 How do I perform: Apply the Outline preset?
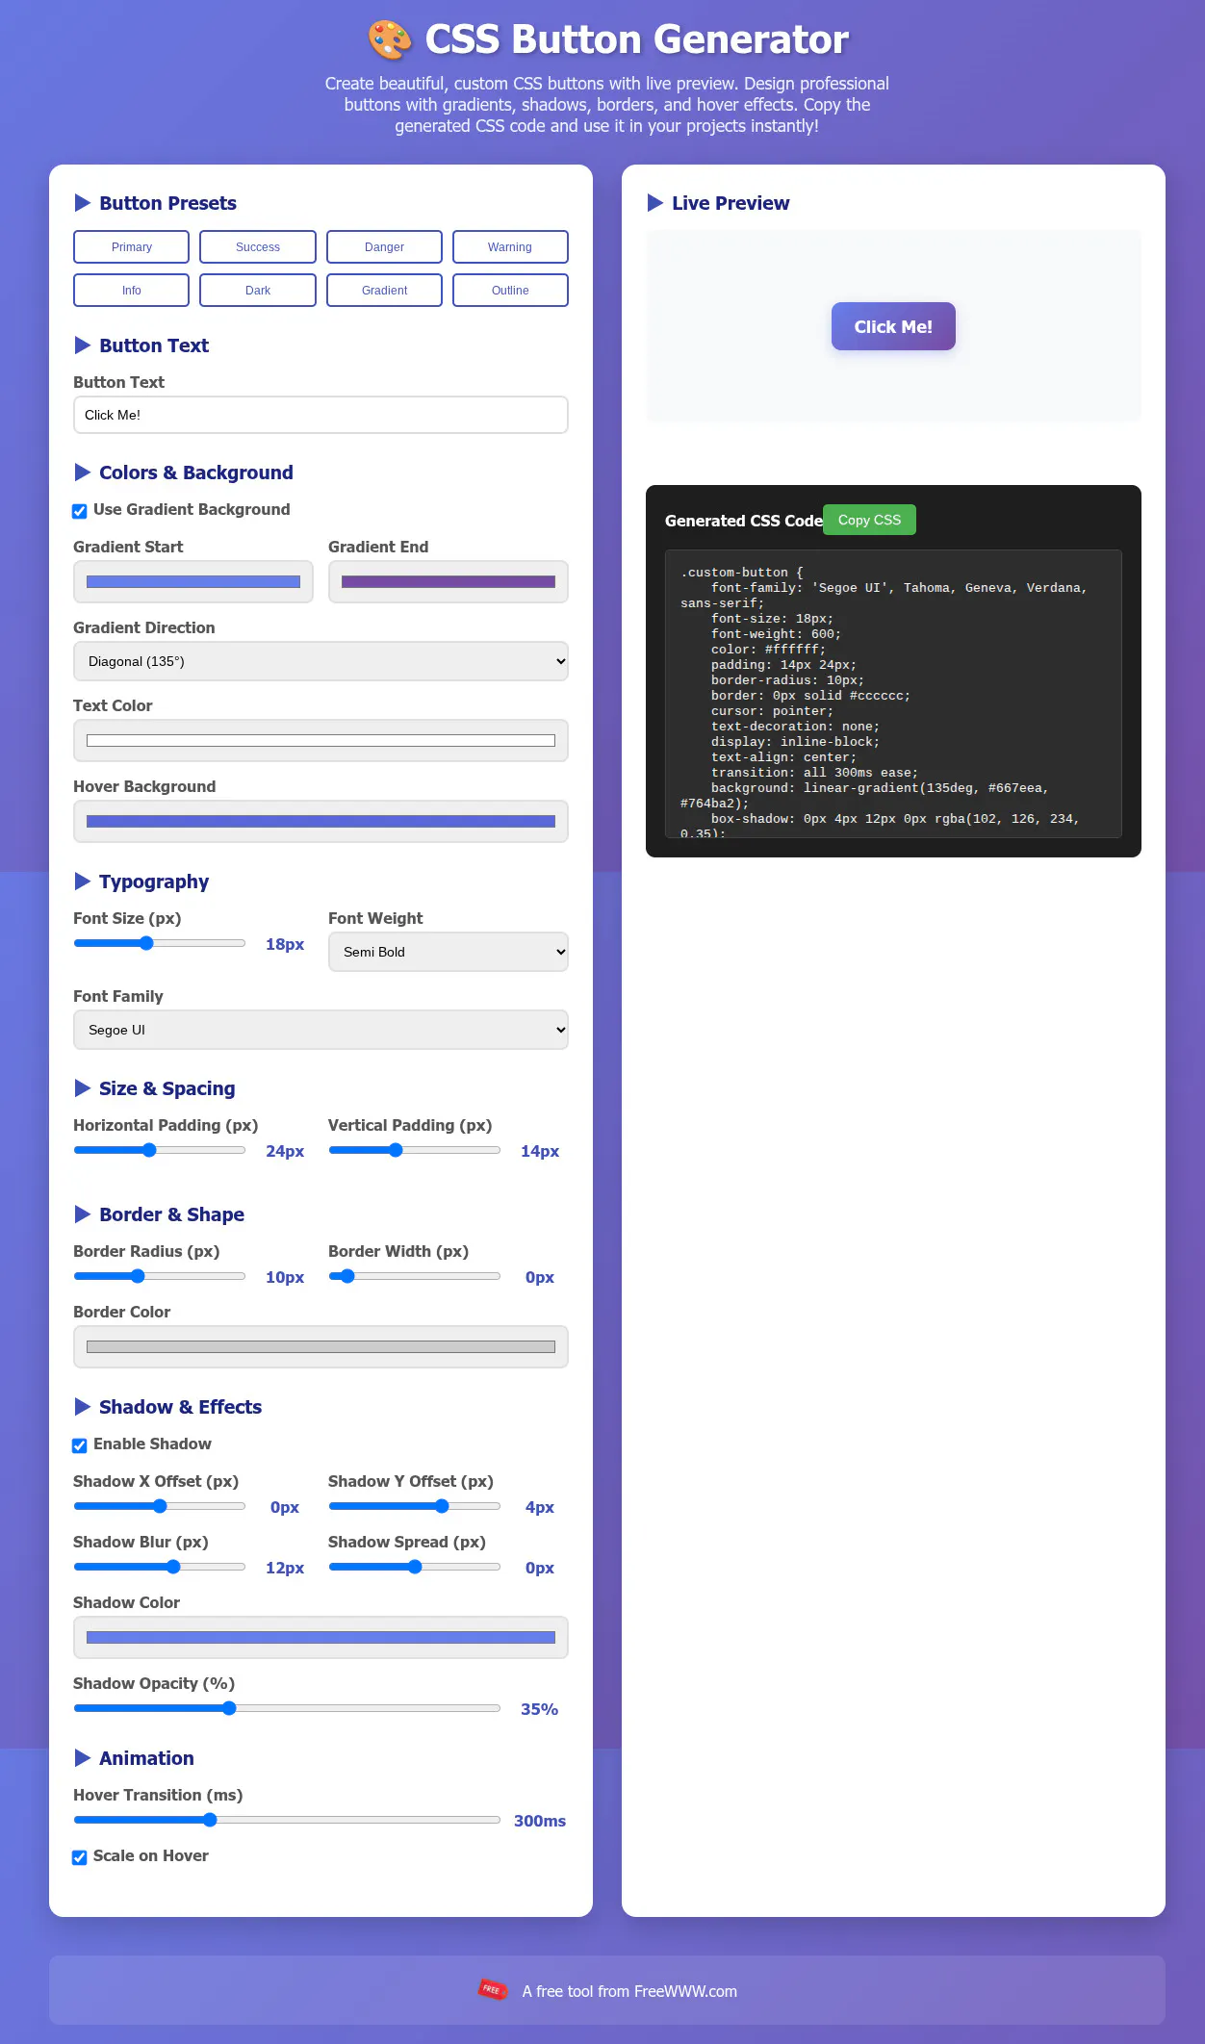(x=510, y=290)
